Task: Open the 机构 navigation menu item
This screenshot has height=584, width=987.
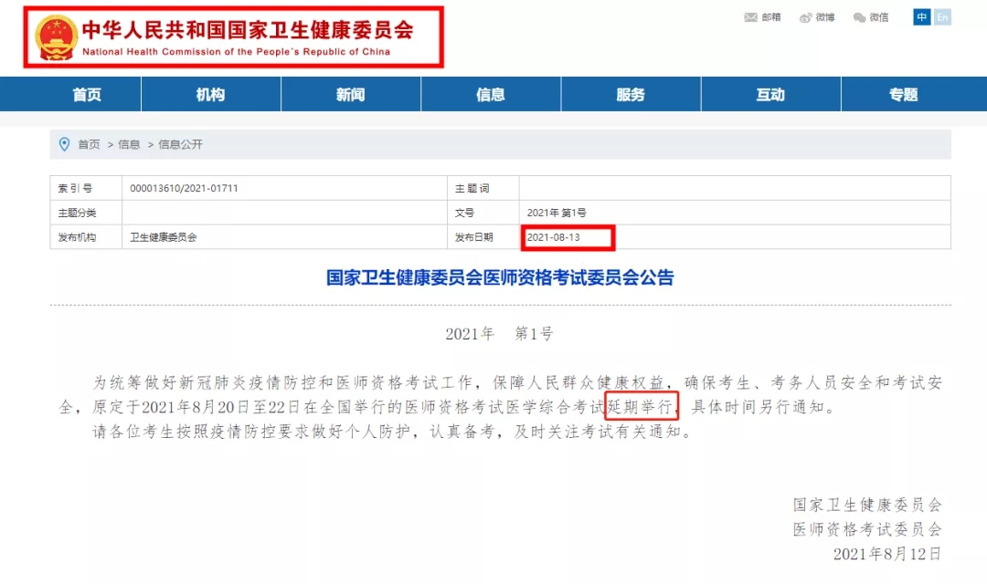Action: [210, 95]
